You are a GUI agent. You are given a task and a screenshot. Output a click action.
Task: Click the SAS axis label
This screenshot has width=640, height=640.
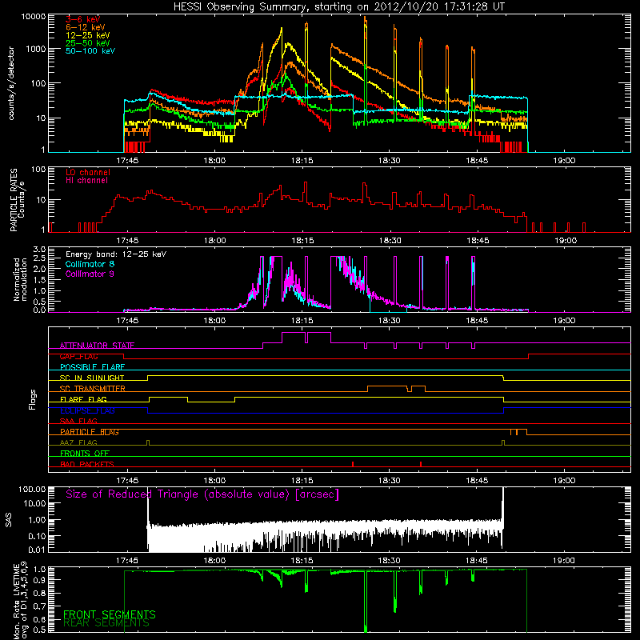tap(8, 519)
